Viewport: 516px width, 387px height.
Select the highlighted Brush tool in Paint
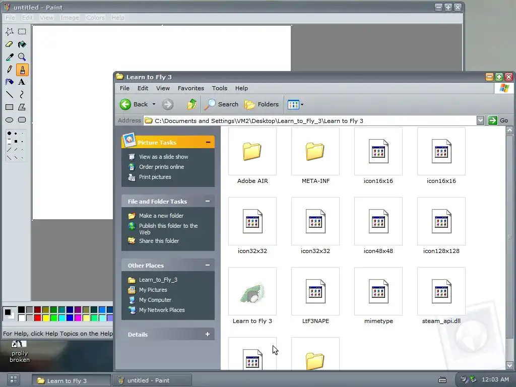pos(22,70)
